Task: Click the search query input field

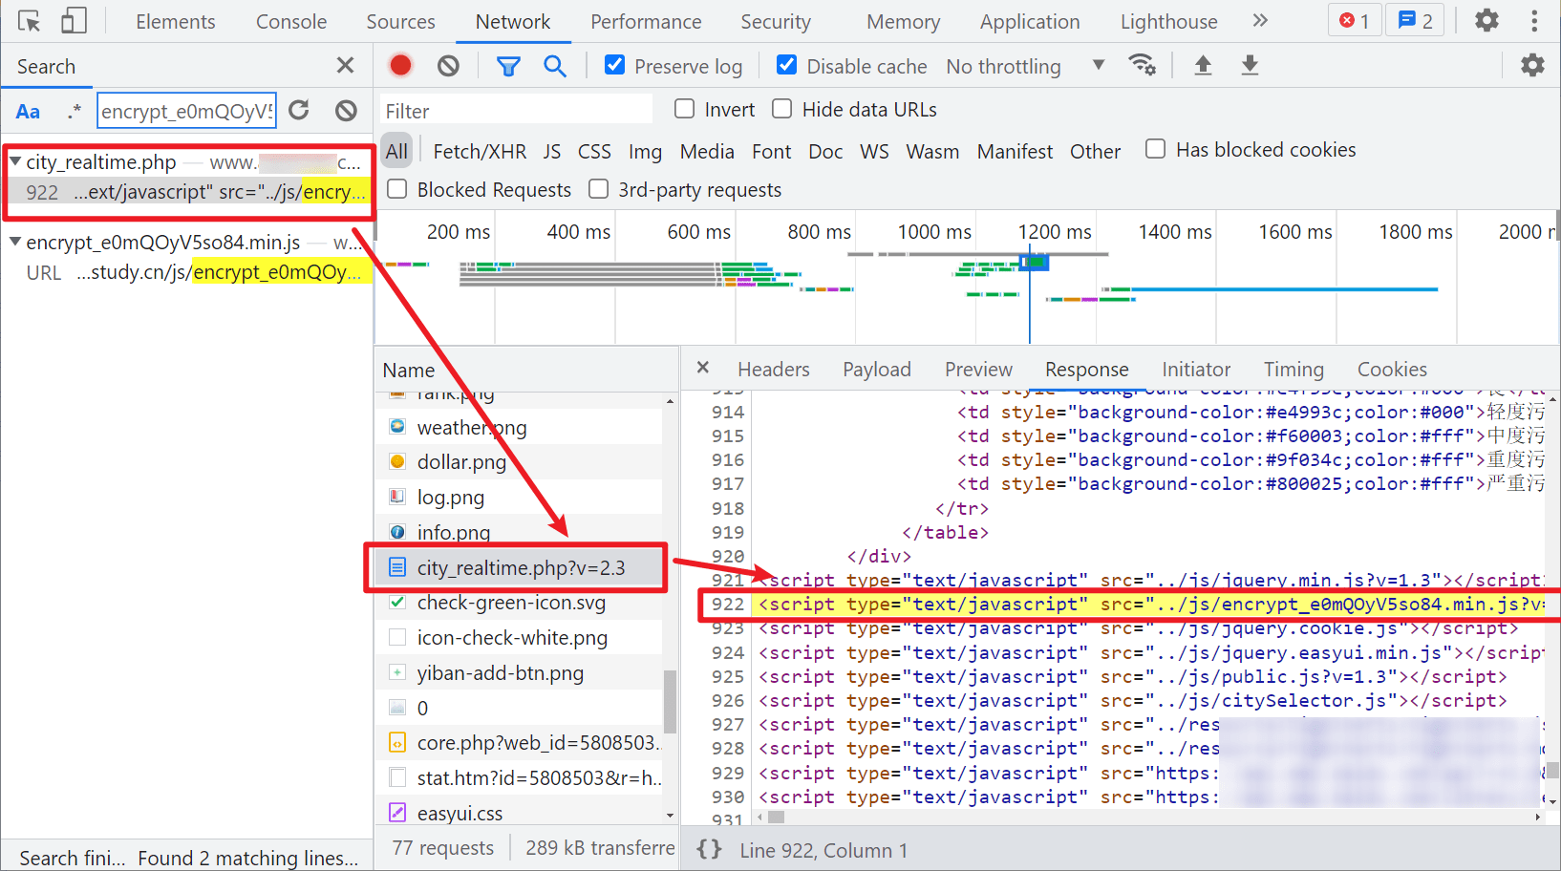Action: pos(187,112)
